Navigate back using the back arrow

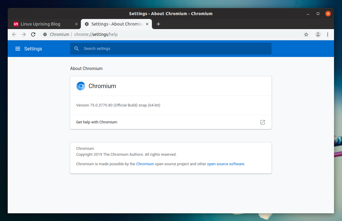(14, 34)
